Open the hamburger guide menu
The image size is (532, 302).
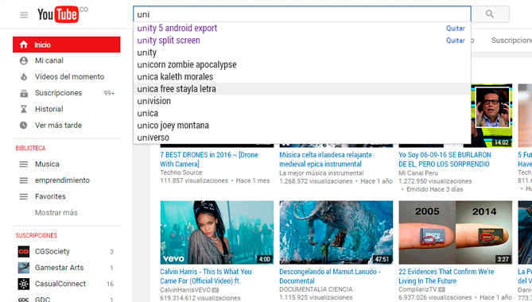click(x=24, y=15)
